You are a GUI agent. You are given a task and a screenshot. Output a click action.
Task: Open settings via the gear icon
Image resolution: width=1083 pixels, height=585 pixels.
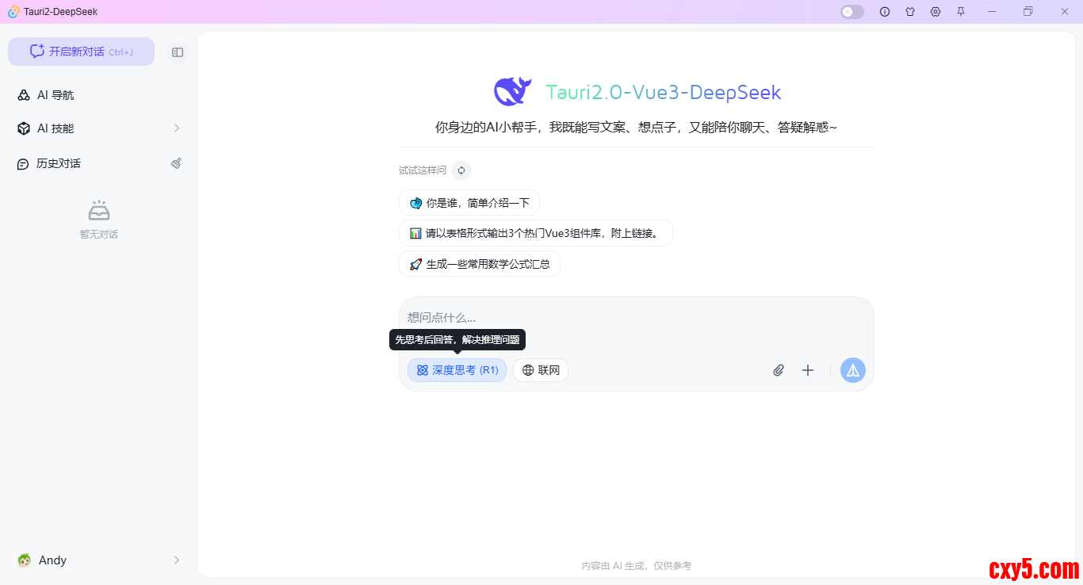[x=936, y=12]
